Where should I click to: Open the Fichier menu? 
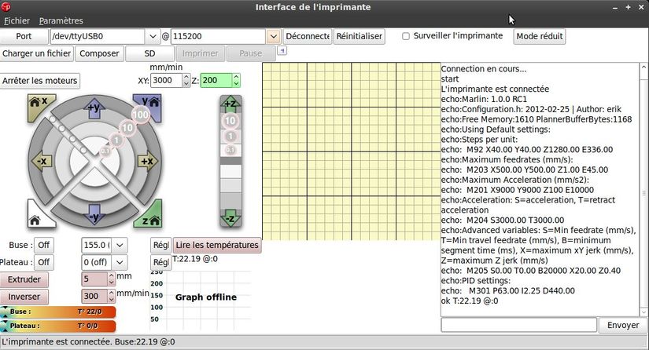[x=16, y=20]
